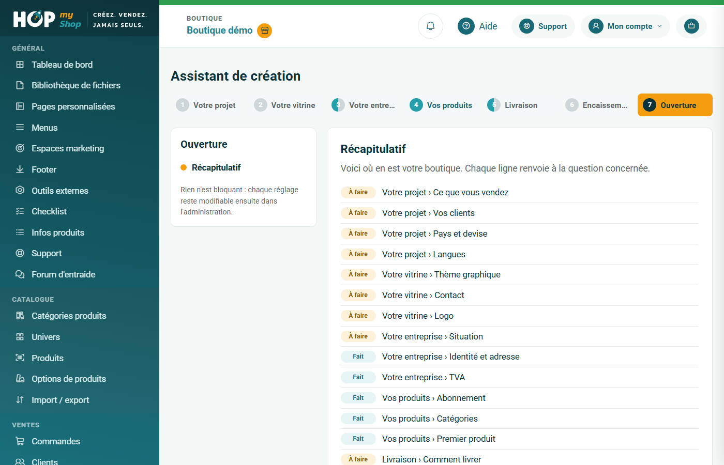Click the Tableau de bord grid icon
Screen dimensions: 724x465
point(20,65)
